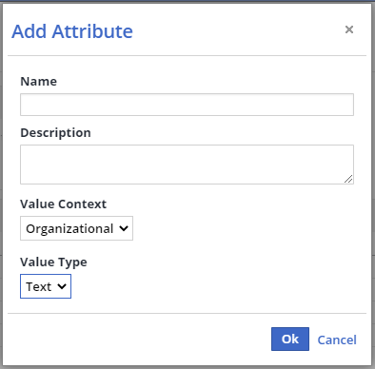Close the Add Attribute dialog with X
The width and height of the screenshot is (375, 369).
(x=349, y=29)
